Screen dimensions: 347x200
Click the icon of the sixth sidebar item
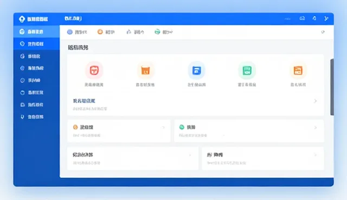tap(22, 92)
